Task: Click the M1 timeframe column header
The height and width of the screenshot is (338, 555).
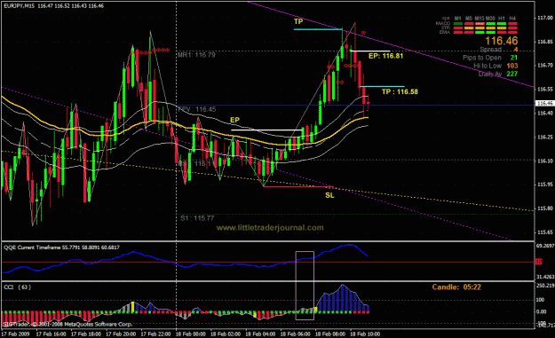Action: pyautogui.click(x=457, y=19)
